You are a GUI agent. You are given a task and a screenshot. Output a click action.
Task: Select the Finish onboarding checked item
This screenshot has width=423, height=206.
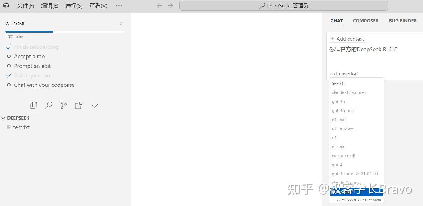point(33,47)
